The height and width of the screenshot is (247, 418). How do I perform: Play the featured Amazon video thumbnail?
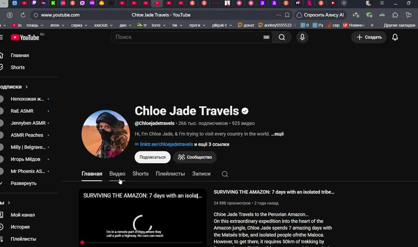tap(143, 218)
